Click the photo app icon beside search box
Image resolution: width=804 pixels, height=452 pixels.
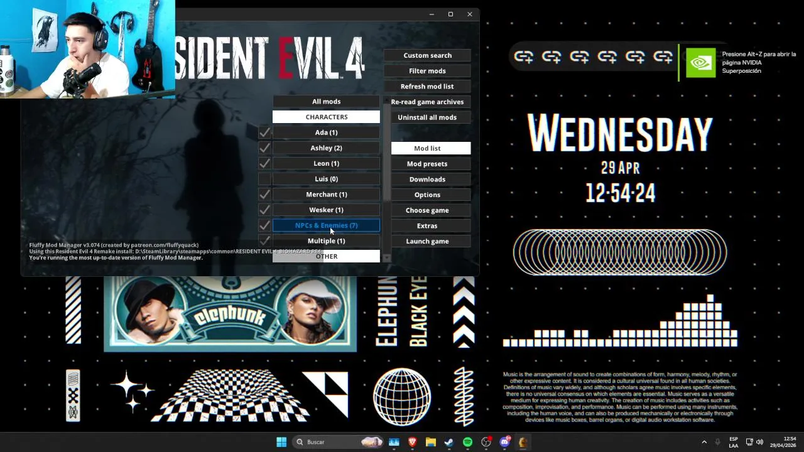pos(394,442)
